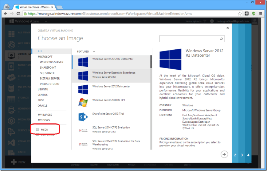Bookmark page with the star icon
Viewport: 267px width, 171px height.
(240, 14)
